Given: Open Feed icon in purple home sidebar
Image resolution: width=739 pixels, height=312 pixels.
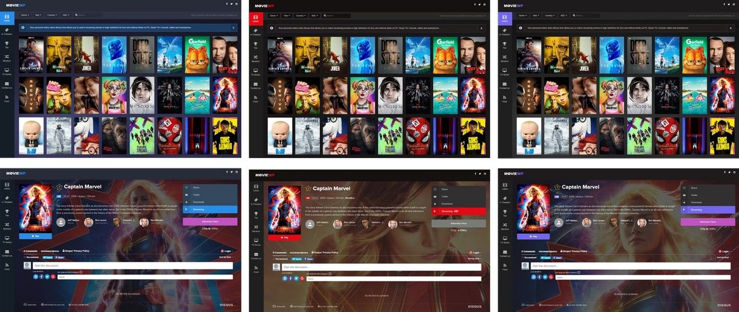Looking at the screenshot, I should click(505, 99).
